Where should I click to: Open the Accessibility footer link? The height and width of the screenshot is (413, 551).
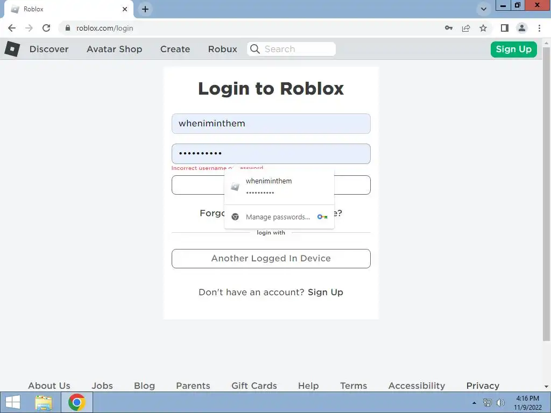coord(417,386)
